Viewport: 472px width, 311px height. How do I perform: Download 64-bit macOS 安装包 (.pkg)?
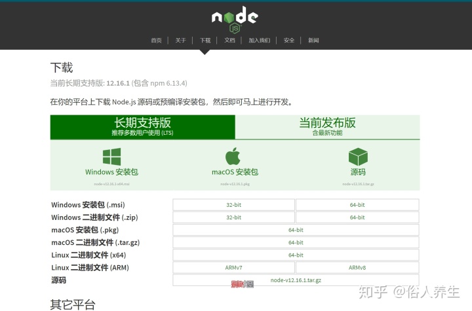pos(296,230)
